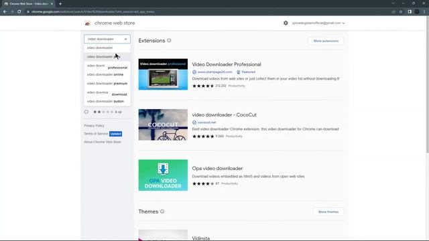Click the Chrome Web Store logo icon
The height and width of the screenshot is (241, 429).
coord(88,23)
